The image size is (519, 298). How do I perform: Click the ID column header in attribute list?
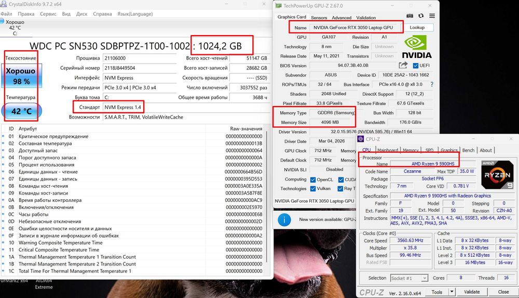11,129
